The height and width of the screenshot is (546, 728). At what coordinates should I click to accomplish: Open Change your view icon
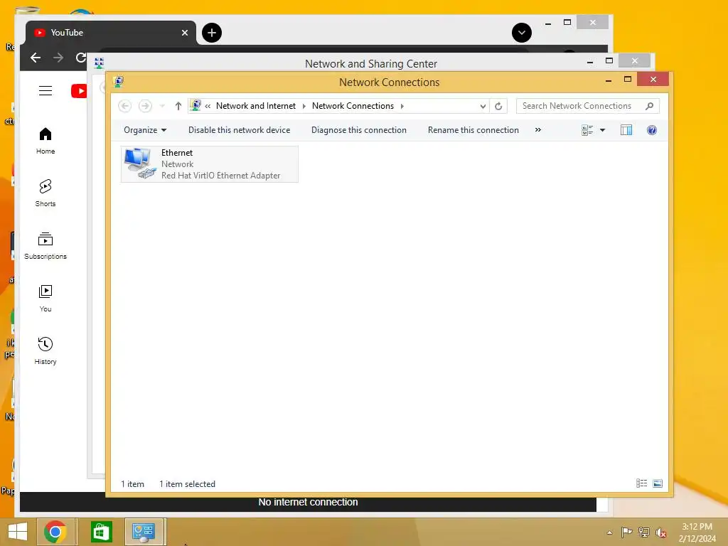click(587, 130)
